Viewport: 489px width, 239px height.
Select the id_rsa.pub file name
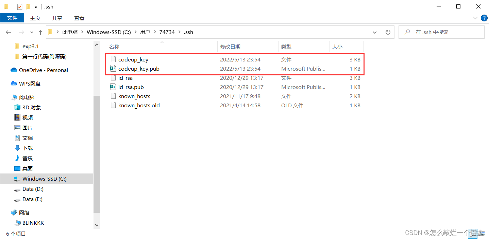click(x=131, y=87)
